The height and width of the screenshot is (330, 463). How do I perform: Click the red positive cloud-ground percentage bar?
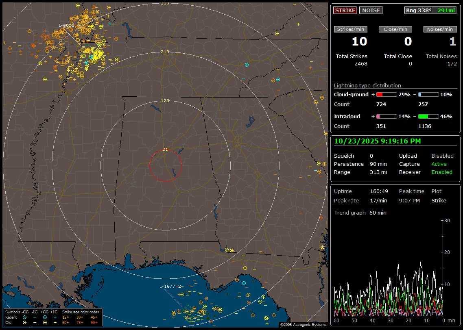(x=386, y=94)
